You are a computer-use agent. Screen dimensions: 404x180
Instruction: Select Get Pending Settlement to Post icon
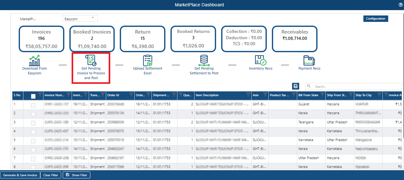click(204, 60)
